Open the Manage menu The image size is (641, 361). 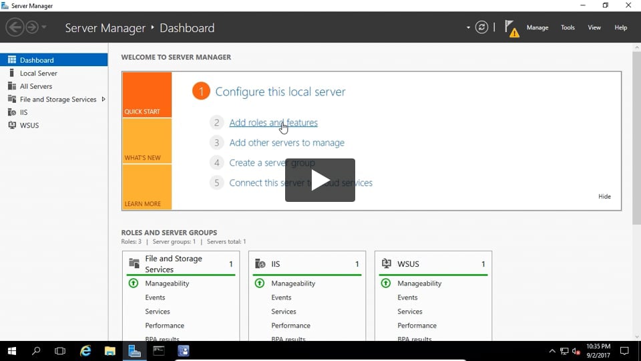coord(537,27)
